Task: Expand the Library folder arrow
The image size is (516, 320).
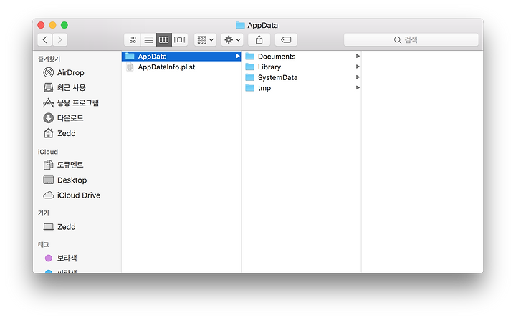Action: (x=358, y=67)
